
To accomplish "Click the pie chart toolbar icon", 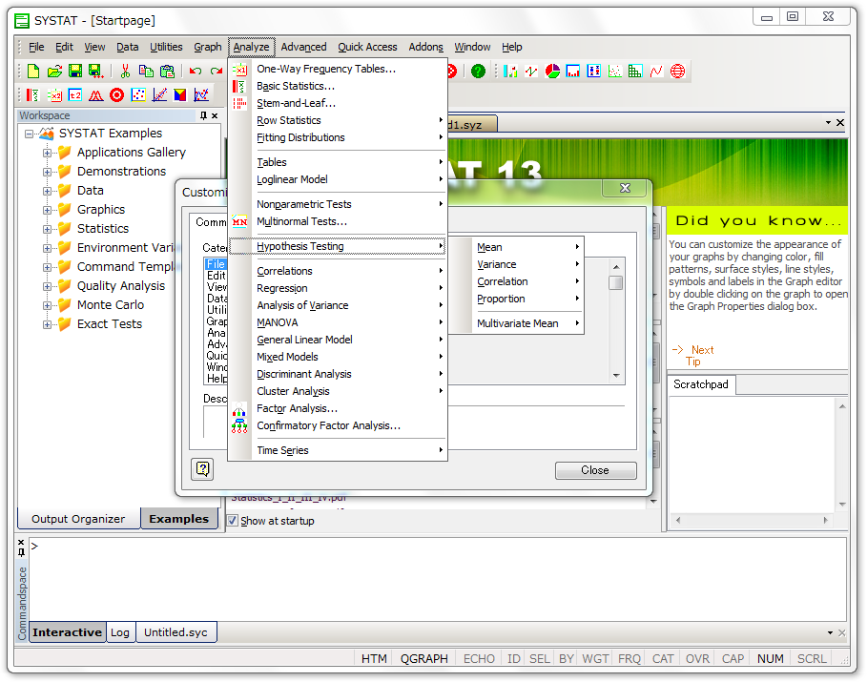I will pos(552,71).
